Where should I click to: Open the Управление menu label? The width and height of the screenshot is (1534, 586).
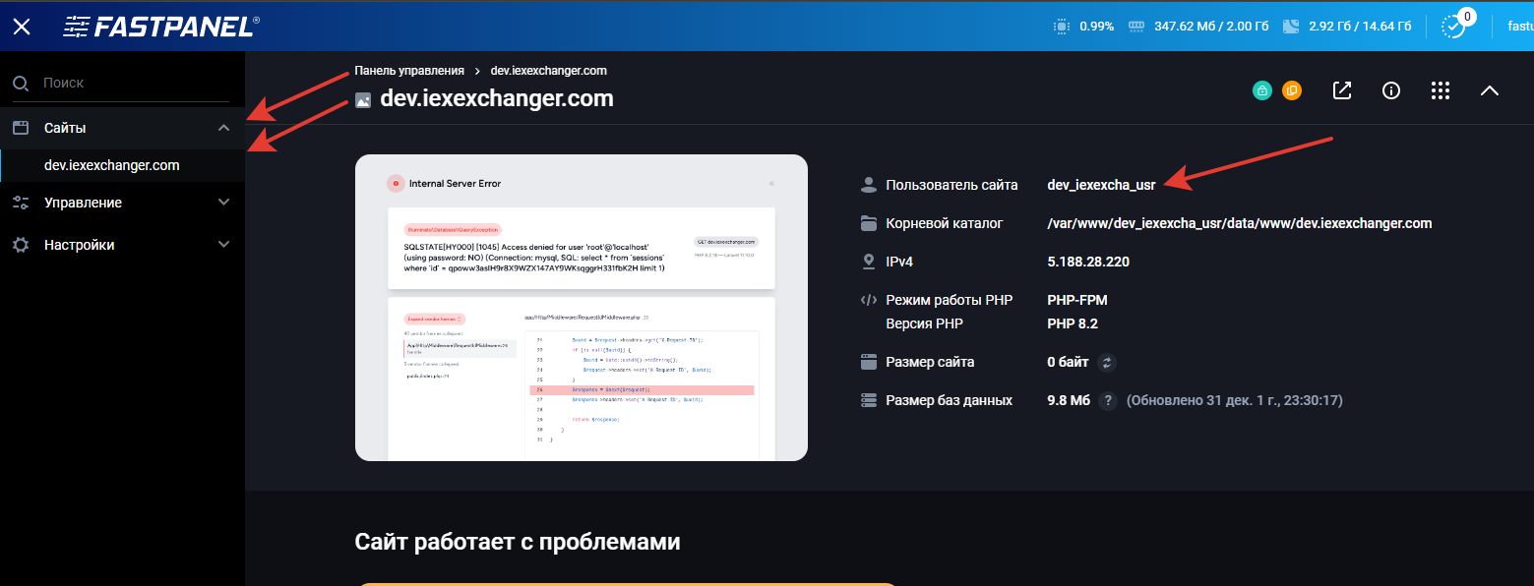coord(83,203)
